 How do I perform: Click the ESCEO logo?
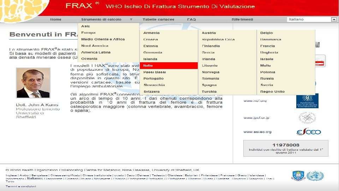(x=309, y=132)
